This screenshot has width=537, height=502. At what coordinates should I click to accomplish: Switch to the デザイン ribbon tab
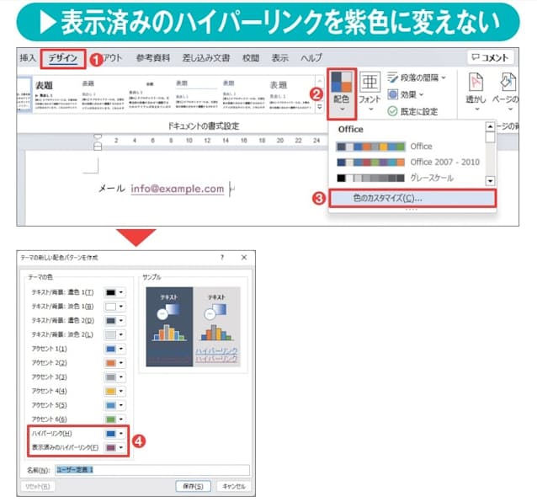[63, 58]
